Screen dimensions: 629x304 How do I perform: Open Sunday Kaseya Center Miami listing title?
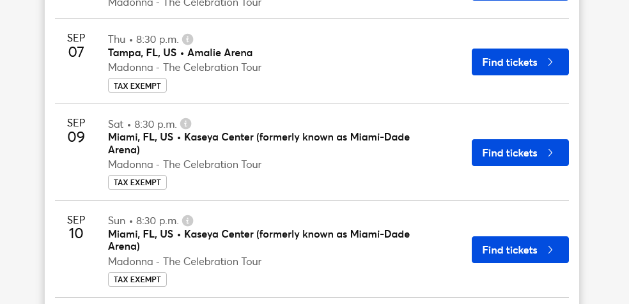[259, 240]
